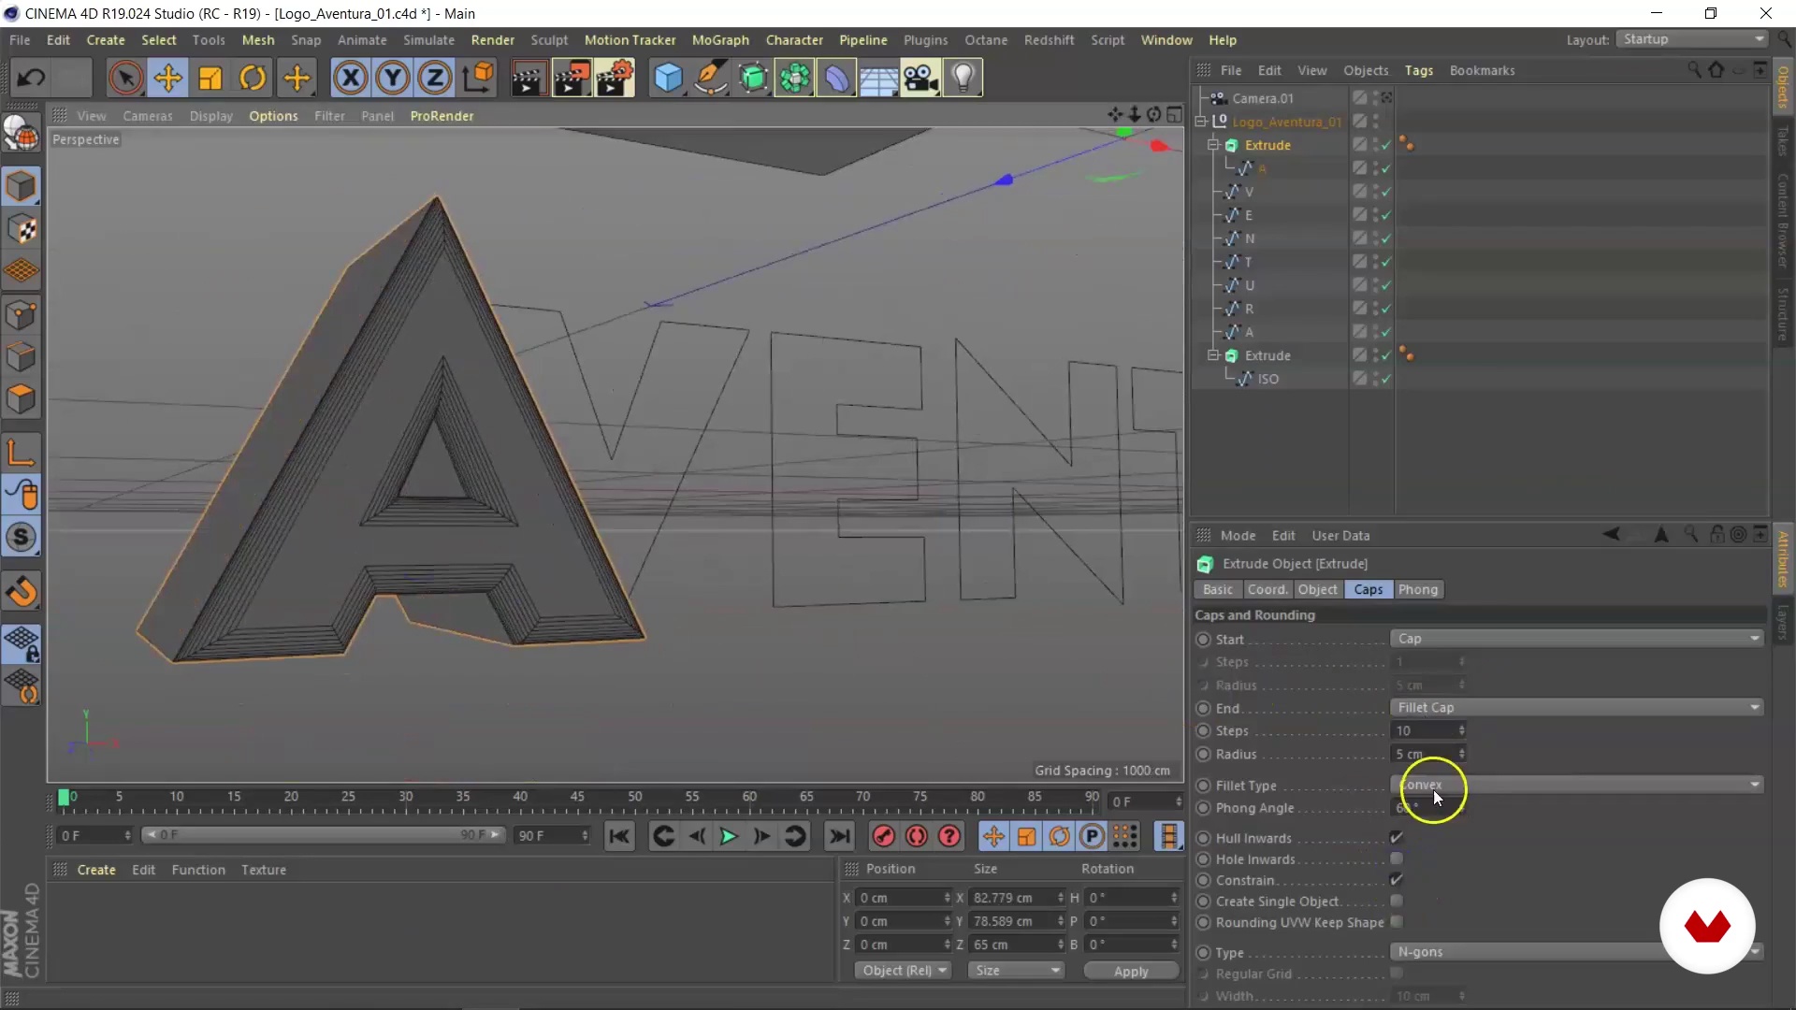Image resolution: width=1796 pixels, height=1010 pixels.
Task: Switch to the Object tab
Action: pyautogui.click(x=1317, y=590)
